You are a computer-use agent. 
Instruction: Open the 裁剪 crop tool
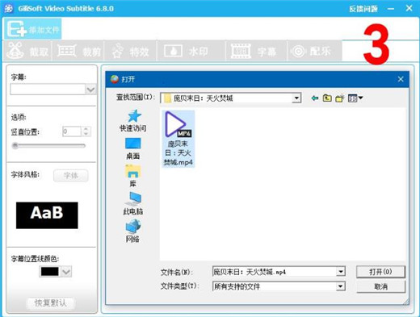[78, 51]
